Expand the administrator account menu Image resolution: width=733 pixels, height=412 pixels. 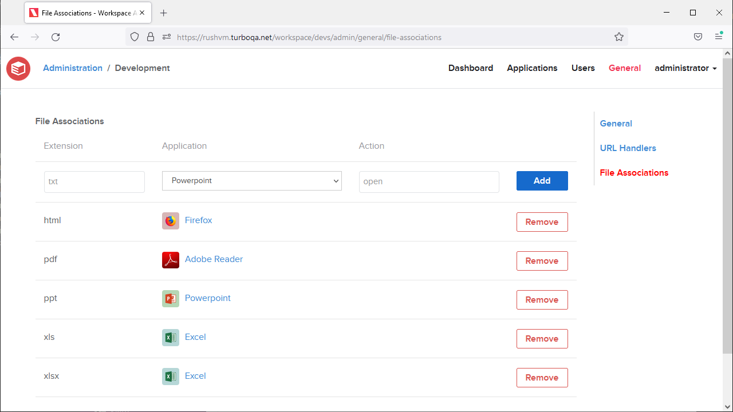point(685,68)
